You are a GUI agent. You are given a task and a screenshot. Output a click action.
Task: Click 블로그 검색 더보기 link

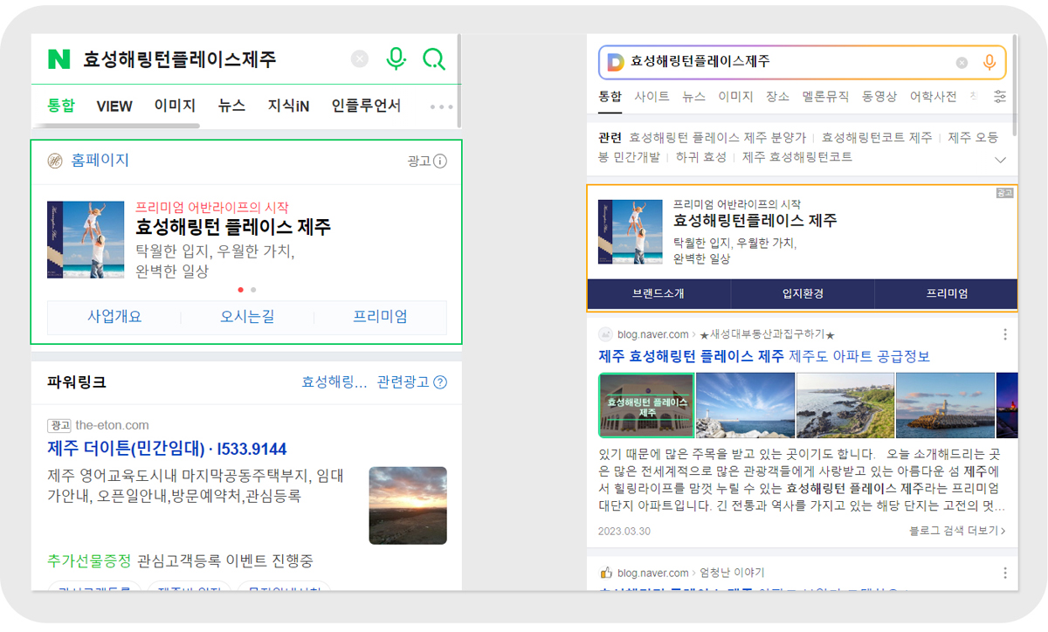tap(957, 531)
